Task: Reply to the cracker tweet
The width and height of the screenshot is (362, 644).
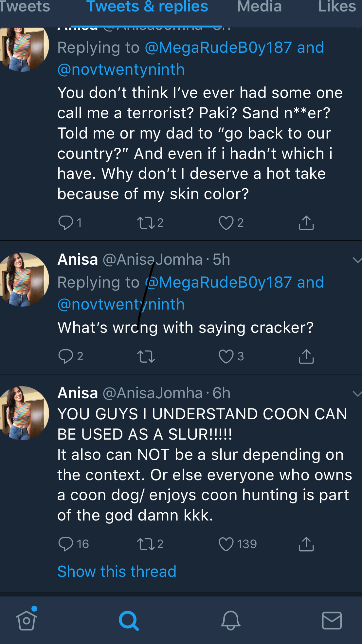Action: (x=66, y=356)
